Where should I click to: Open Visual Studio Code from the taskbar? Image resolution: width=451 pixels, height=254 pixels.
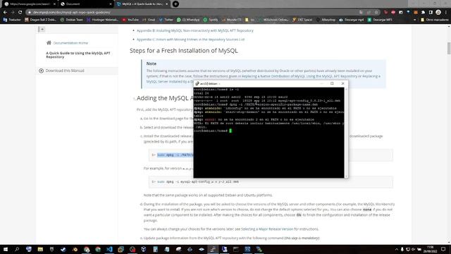pyautogui.click(x=109, y=249)
